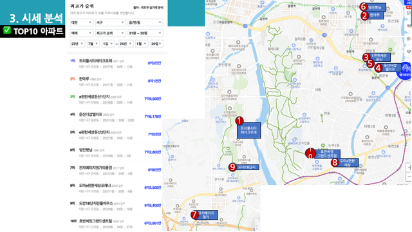Select the 6위 영진햇님 row
The width and height of the screenshot is (412, 232).
pyautogui.click(x=116, y=153)
